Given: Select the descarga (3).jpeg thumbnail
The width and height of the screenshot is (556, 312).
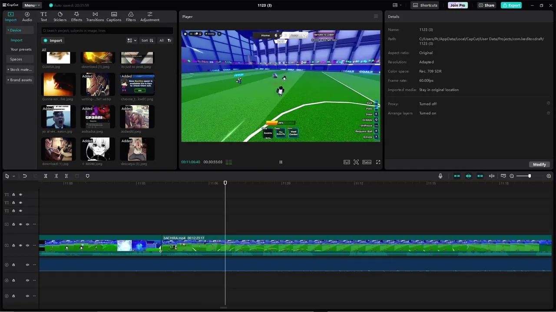Looking at the screenshot, I should click(137, 149).
